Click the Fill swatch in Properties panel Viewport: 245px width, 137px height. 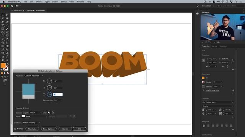pyautogui.click(x=203, y=78)
